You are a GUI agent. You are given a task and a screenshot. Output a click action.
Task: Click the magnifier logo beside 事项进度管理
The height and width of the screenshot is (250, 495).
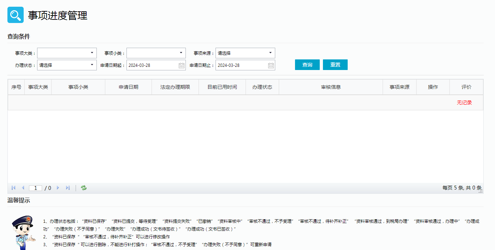tap(16, 15)
